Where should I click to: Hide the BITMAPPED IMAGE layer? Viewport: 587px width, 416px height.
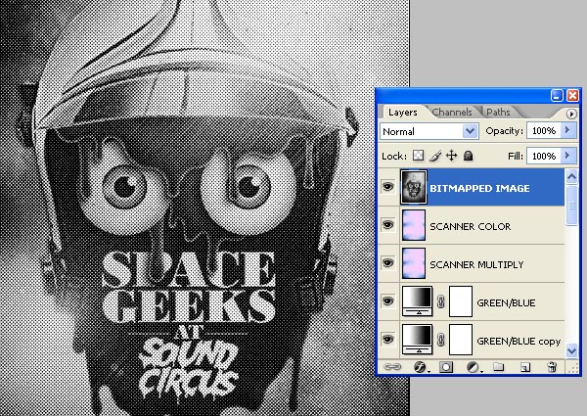pyautogui.click(x=388, y=187)
